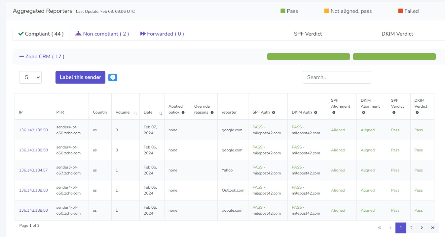Click the SPF Alignment info icon
This screenshot has height=237, width=445.
[334, 112]
